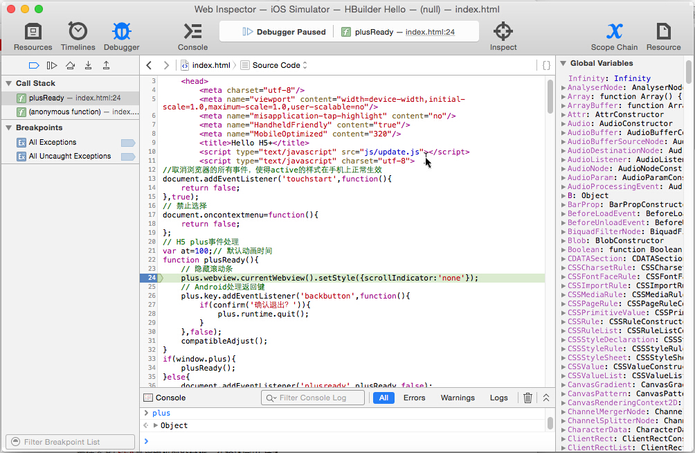Expand the CanvasGradient variable
695x453 pixels.
click(563, 384)
